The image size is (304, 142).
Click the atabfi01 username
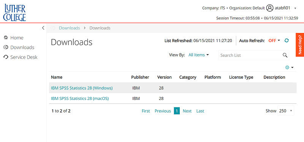(282, 8)
